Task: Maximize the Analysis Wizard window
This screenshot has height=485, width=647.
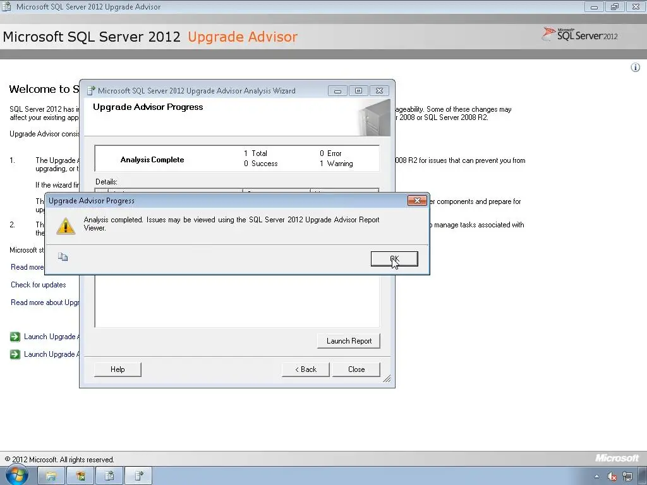Action: coord(358,91)
